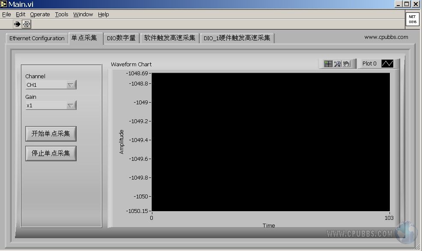Open the File menu
This screenshot has height=251, width=422.
click(x=6, y=15)
